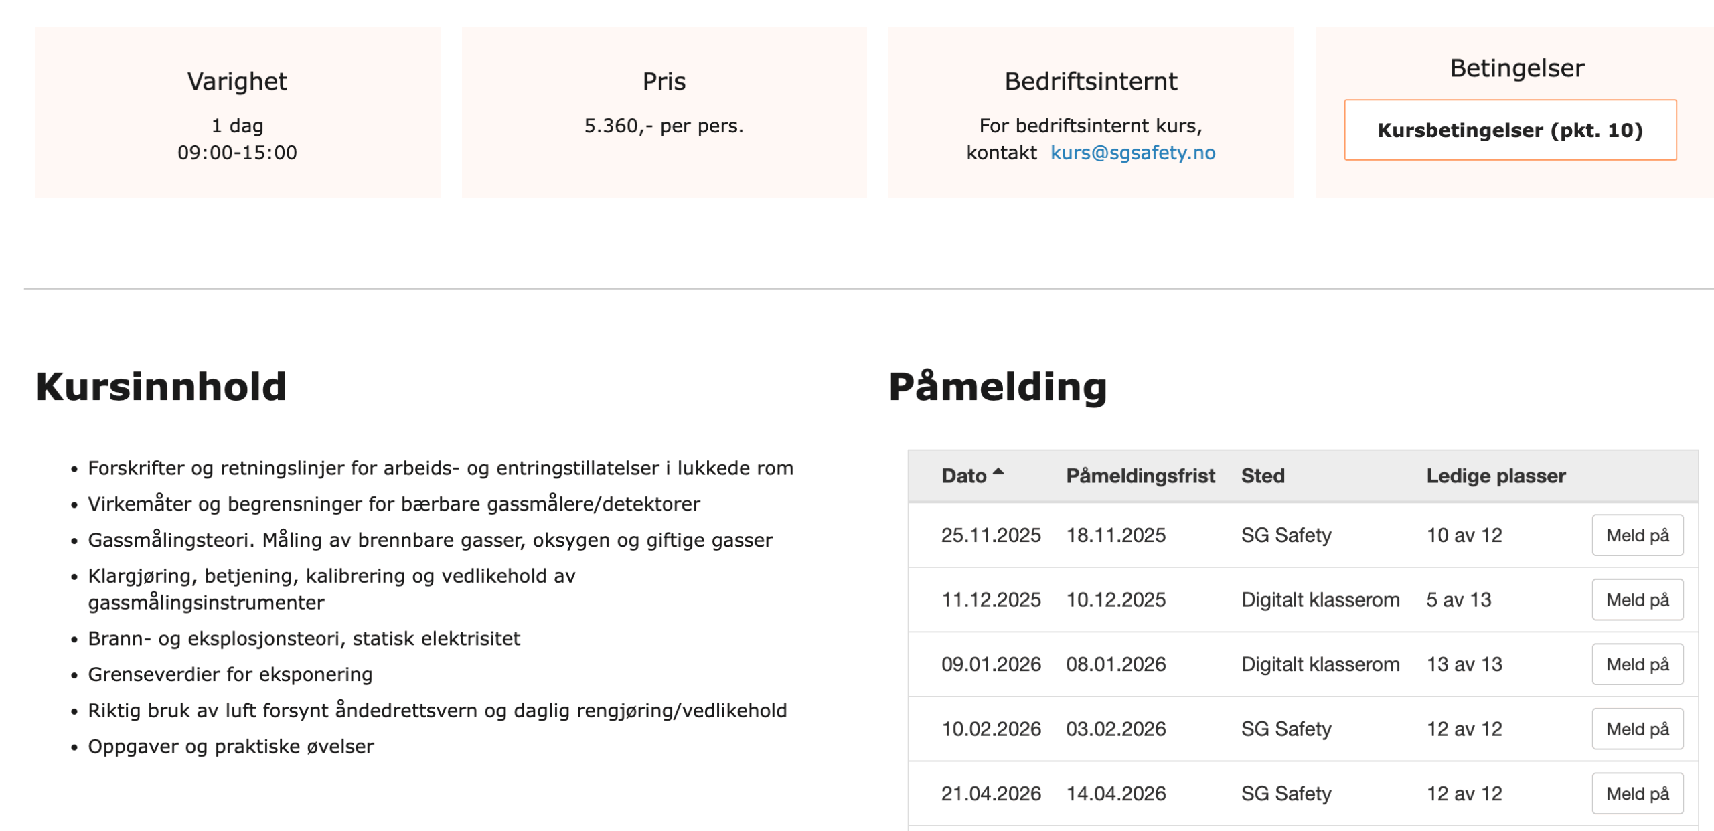Viewport: 1714px width, 831px height.
Task: Click the Påmelding heading
Action: [x=997, y=387]
